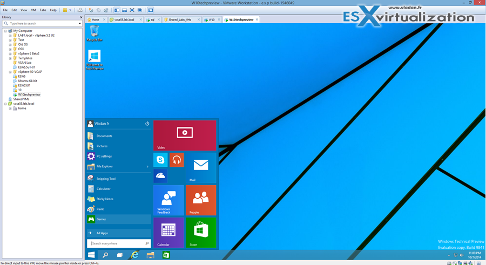The width and height of the screenshot is (486, 265).
Task: Select Shared VMs in the library
Action: point(21,99)
